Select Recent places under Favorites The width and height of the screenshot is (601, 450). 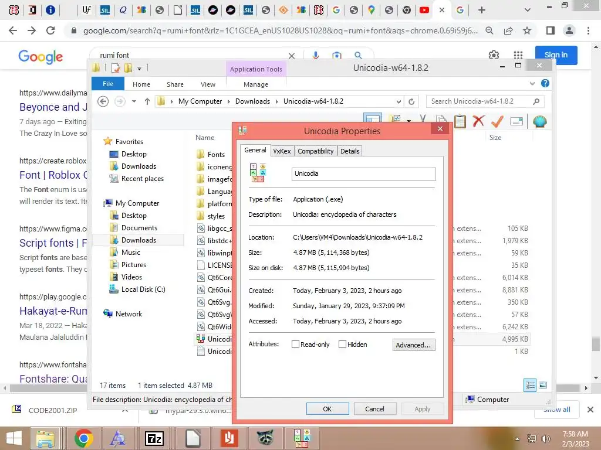[x=136, y=179]
